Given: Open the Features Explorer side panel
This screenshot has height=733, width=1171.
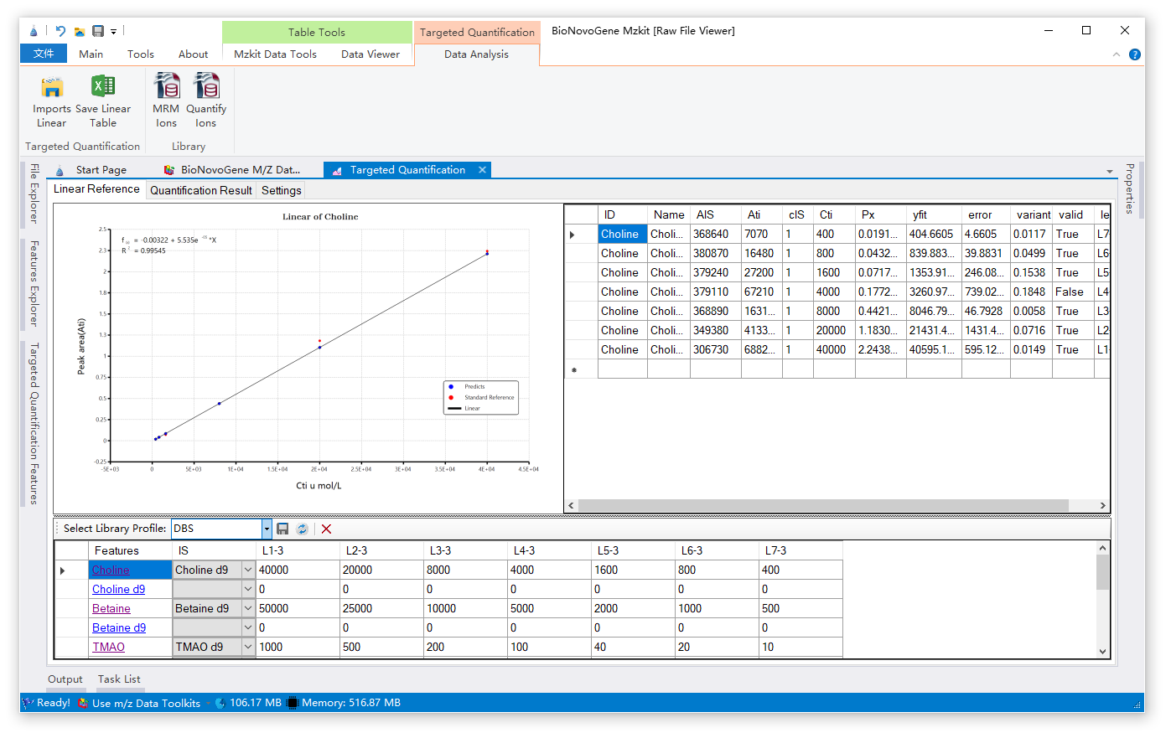Looking at the screenshot, I should 34,283.
